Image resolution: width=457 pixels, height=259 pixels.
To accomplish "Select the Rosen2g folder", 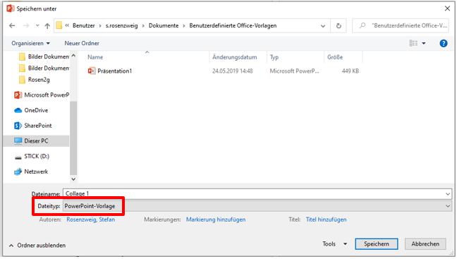I will pos(35,80).
